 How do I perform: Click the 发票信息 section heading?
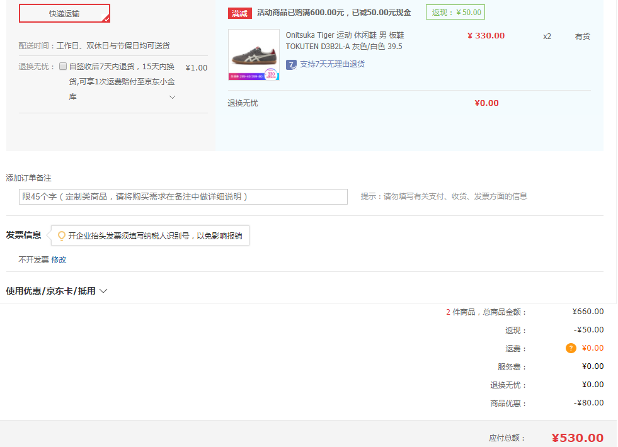pyautogui.click(x=24, y=235)
